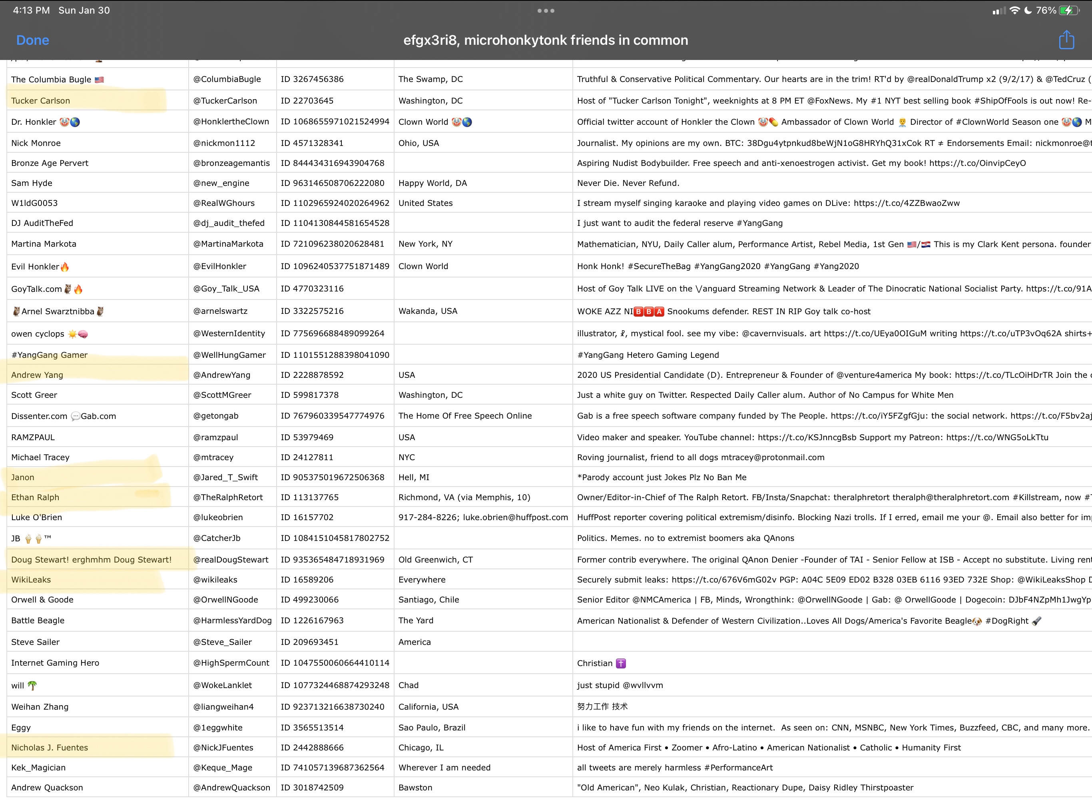The height and width of the screenshot is (802, 1092).
Task: Tap the three-dot multitasking indicator
Action: tap(546, 11)
